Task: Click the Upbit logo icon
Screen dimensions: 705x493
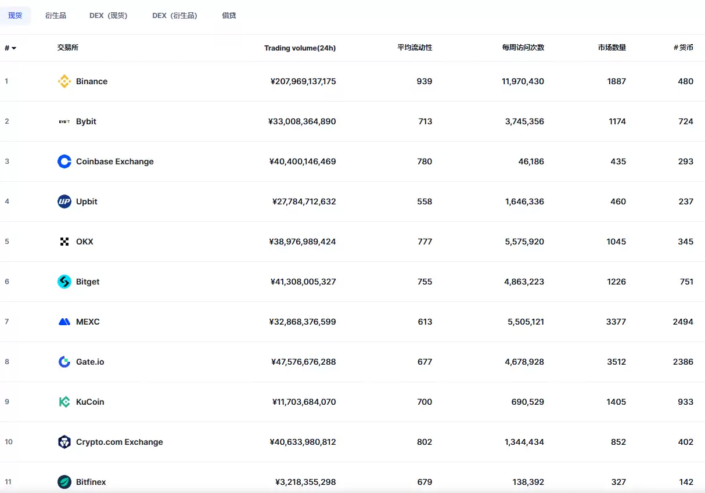Action: tap(64, 201)
